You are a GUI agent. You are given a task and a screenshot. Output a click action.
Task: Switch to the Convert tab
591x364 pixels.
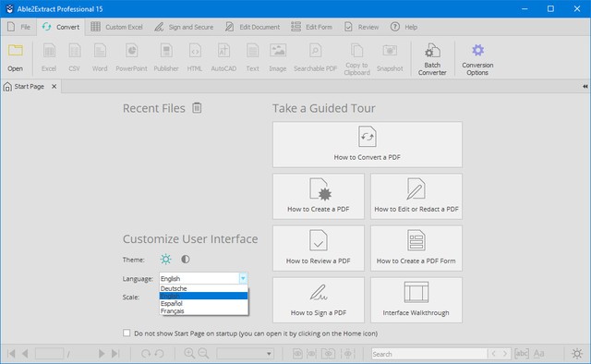point(61,27)
